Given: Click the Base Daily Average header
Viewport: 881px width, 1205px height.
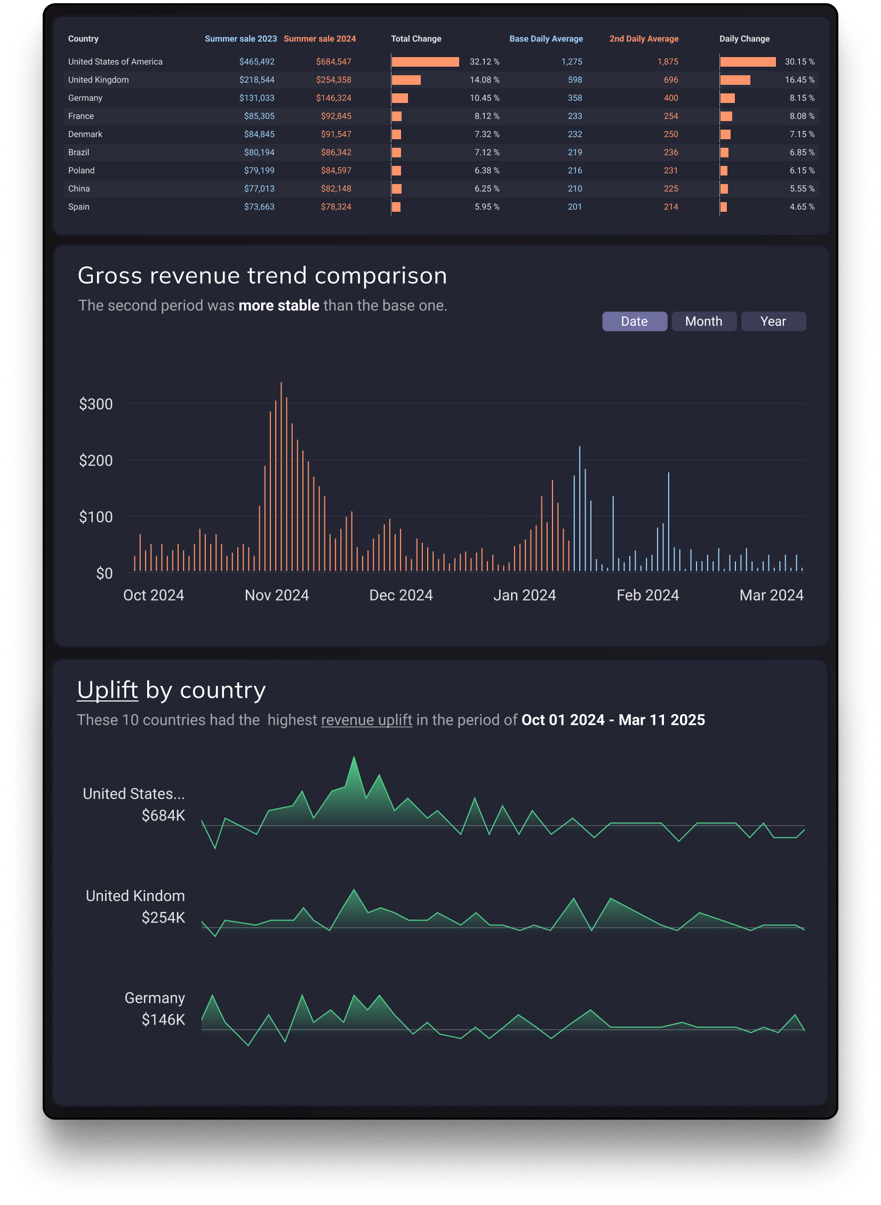Looking at the screenshot, I should tap(546, 39).
